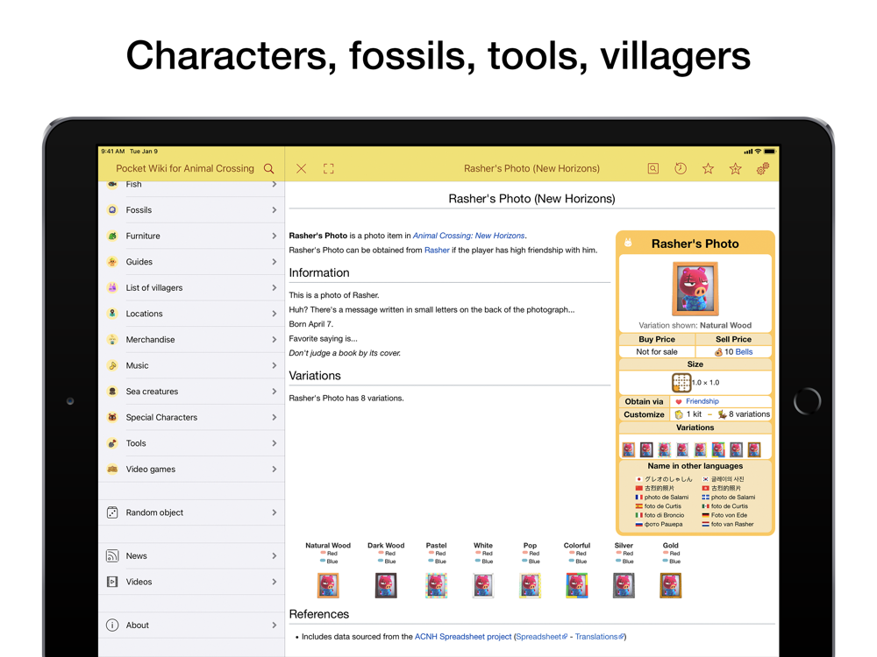Click the News feed icon
The image size is (877, 657).
[x=112, y=556]
